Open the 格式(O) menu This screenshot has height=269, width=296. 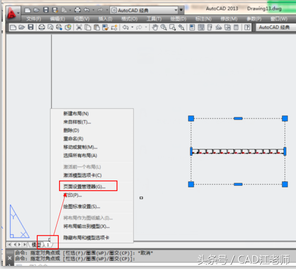click(130, 19)
